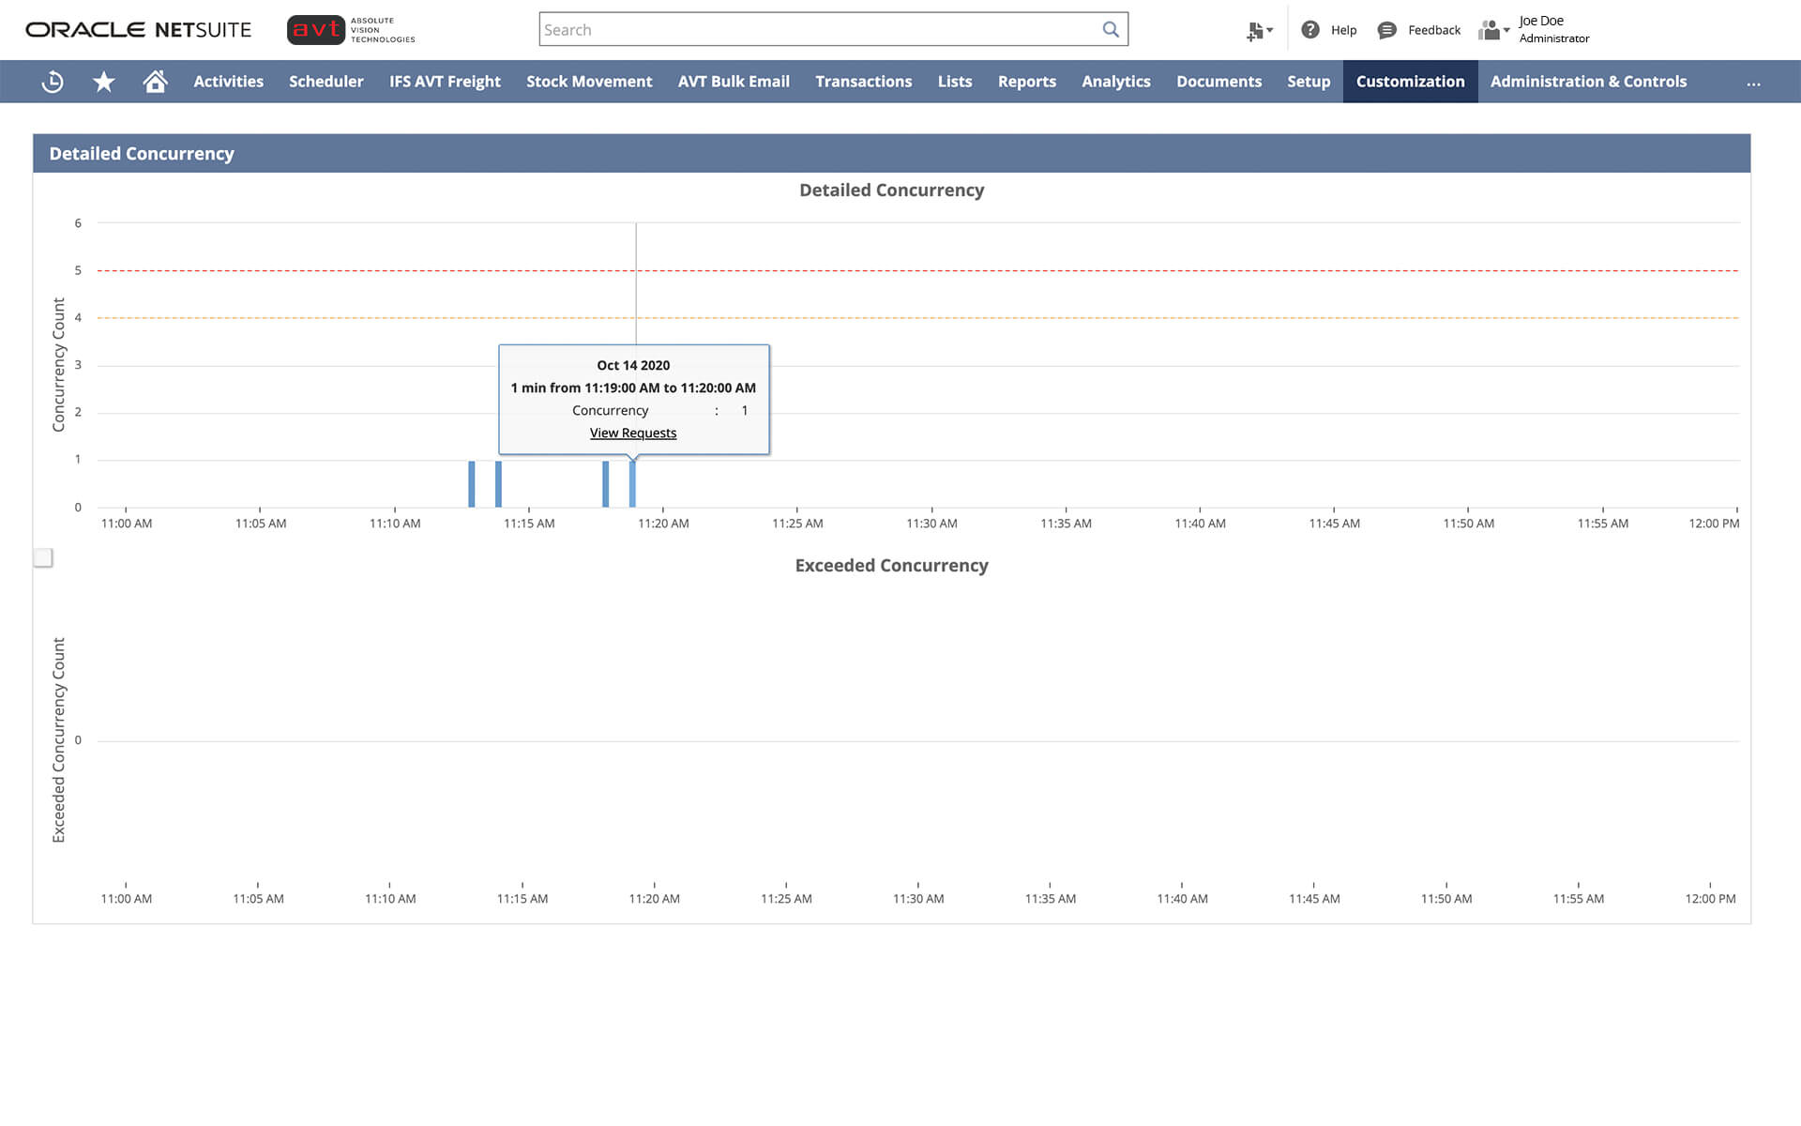Click the View Requests link

tap(633, 433)
